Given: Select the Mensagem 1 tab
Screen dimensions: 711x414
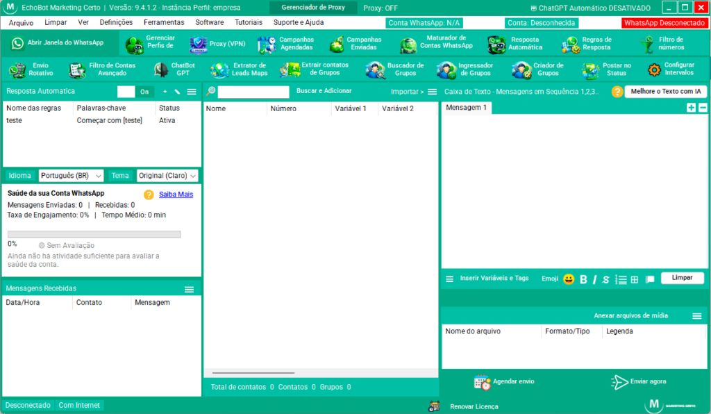Looking at the screenshot, I should (x=466, y=108).
